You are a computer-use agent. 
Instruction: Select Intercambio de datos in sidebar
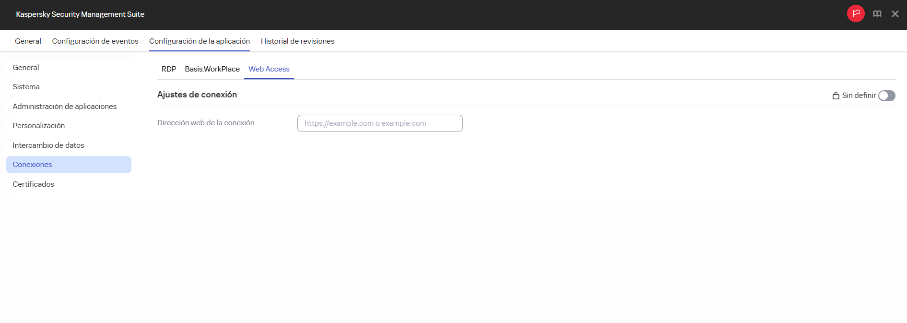pyautogui.click(x=69, y=145)
